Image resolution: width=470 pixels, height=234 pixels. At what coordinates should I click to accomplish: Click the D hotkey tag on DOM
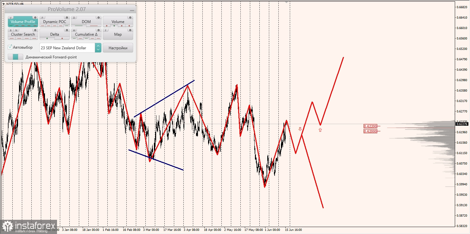click(74, 18)
